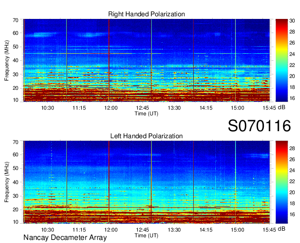Select the S070116 observation label

(259, 126)
